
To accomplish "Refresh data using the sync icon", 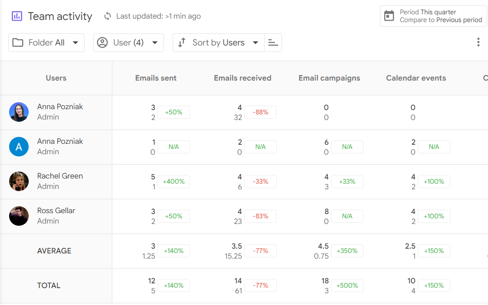I will tap(107, 16).
